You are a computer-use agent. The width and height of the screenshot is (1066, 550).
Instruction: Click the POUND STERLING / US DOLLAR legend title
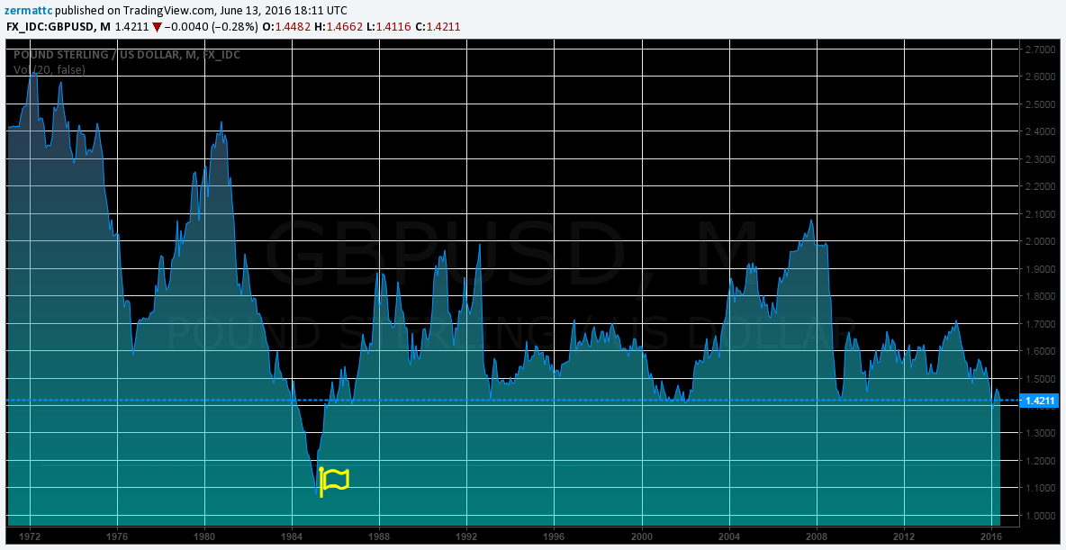pos(126,55)
